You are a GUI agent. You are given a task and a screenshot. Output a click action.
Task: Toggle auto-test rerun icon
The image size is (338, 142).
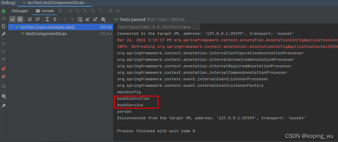4,26
